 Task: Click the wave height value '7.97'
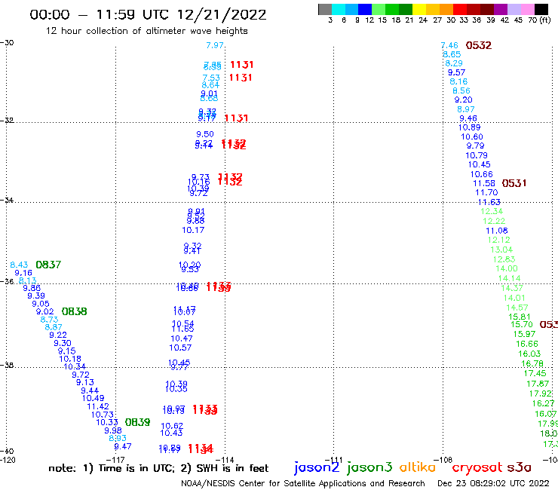tap(215, 45)
